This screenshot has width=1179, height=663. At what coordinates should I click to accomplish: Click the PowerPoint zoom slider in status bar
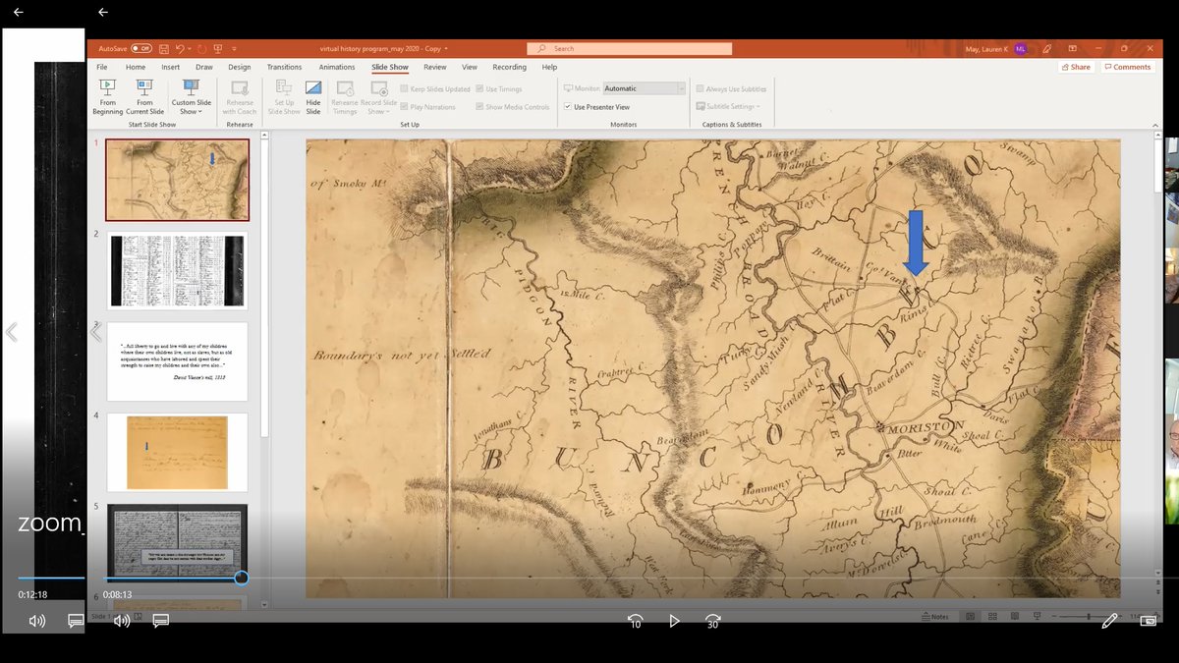(x=1088, y=617)
